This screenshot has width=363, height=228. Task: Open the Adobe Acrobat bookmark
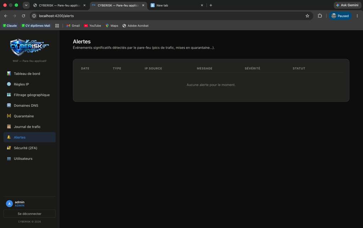(x=135, y=26)
